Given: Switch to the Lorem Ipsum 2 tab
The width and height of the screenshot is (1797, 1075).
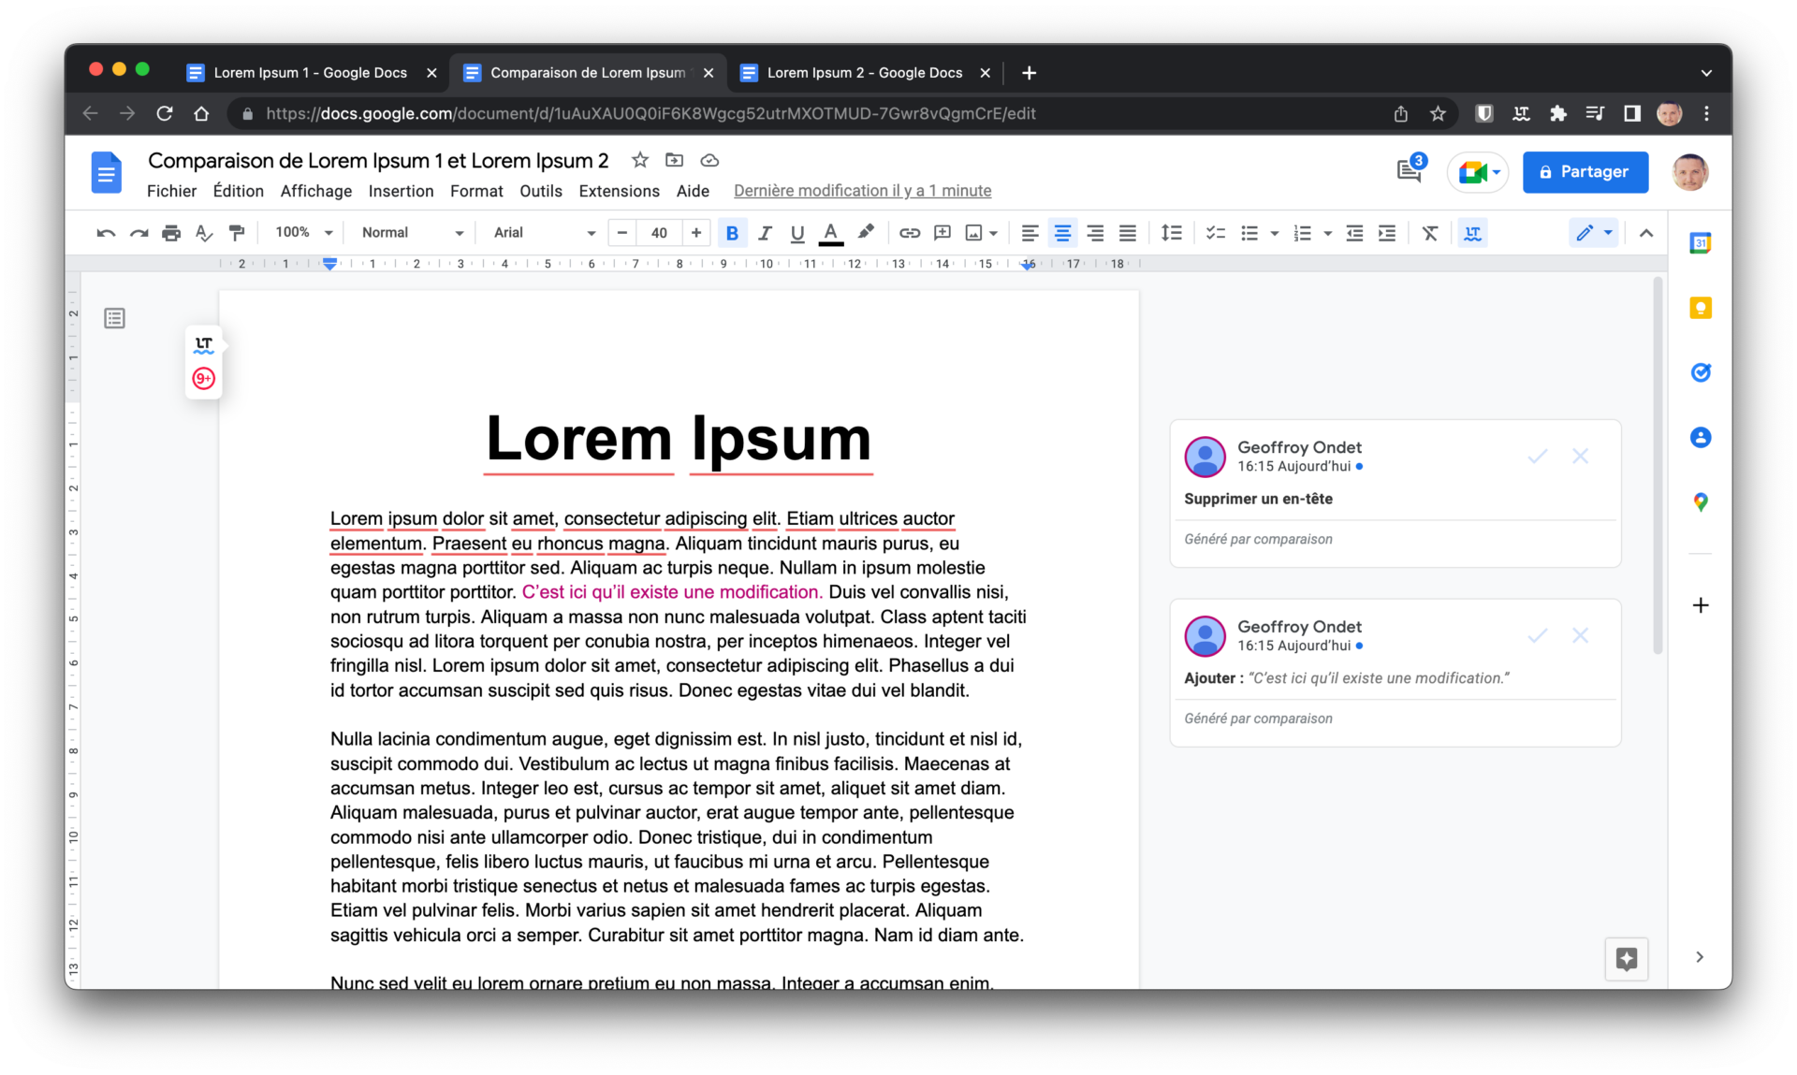Looking at the screenshot, I should 863,72.
